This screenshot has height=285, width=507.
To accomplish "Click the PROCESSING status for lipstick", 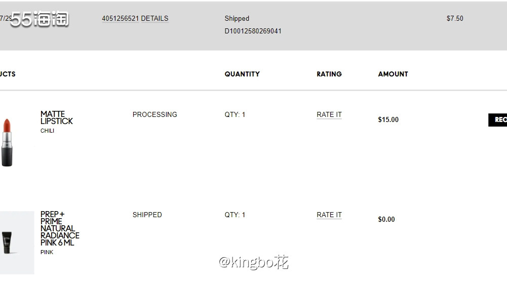I will [154, 114].
